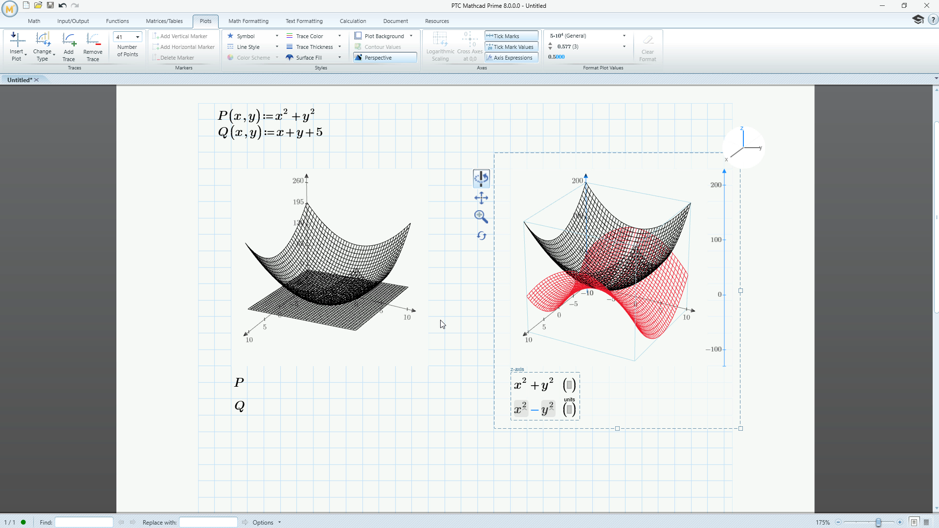Switch to the Matrices/Tables tab

click(164, 21)
